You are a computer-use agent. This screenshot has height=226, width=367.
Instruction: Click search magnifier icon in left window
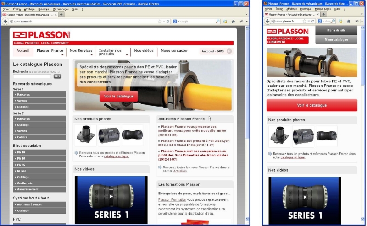click(217, 21)
